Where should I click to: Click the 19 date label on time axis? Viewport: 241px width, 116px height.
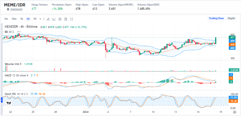coord(220,112)
